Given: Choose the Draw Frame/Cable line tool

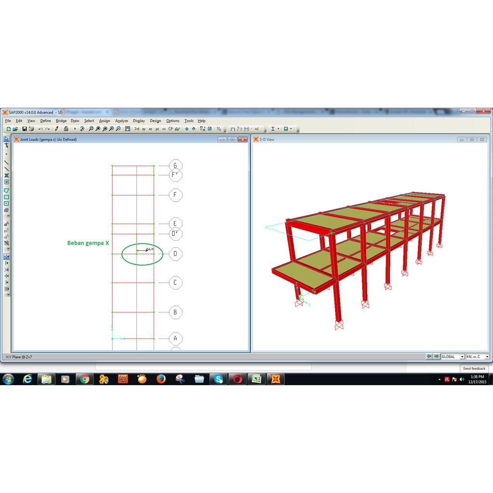Looking at the screenshot, I should [6, 163].
